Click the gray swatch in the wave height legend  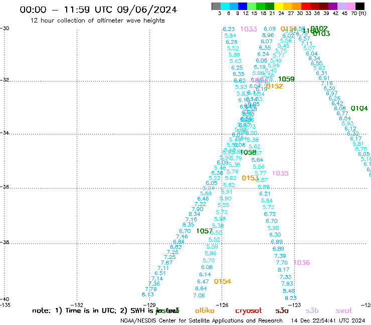216,6
